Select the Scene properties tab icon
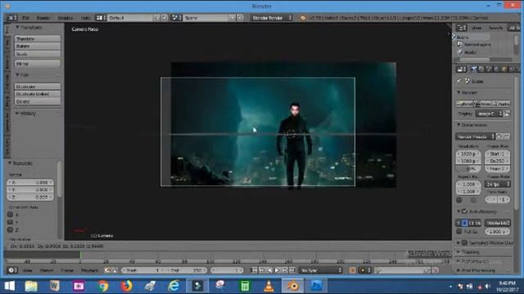The width and height of the screenshot is (524, 294). point(489,69)
